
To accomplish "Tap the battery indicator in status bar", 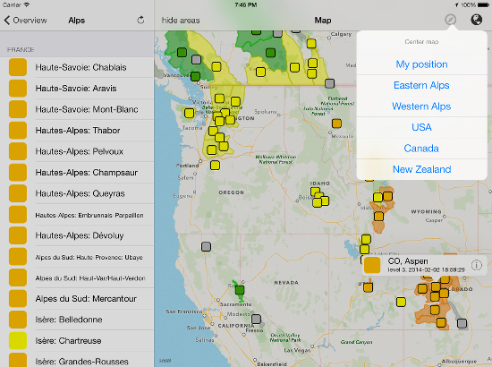I will coord(484,4).
